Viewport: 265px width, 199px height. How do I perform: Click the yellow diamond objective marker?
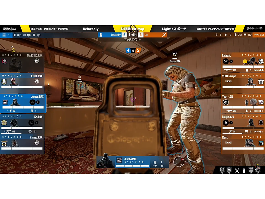[x=13, y=50]
